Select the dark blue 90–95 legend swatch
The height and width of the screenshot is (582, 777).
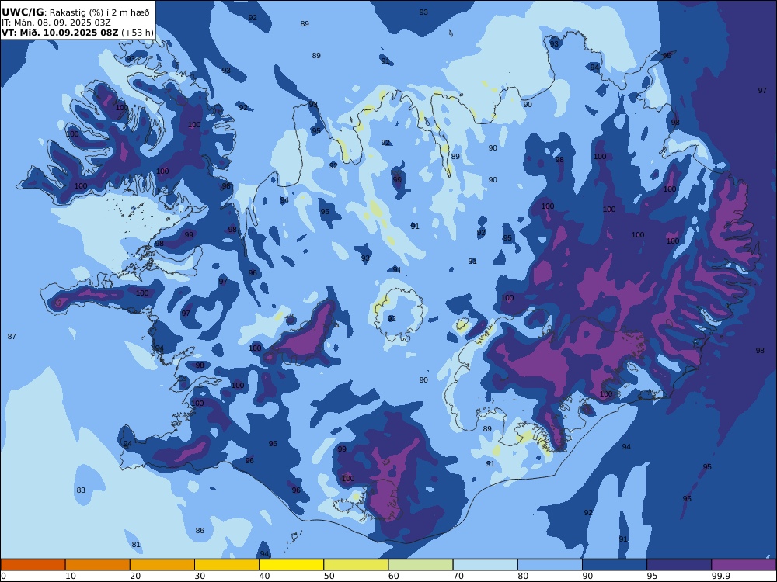coord(615,565)
